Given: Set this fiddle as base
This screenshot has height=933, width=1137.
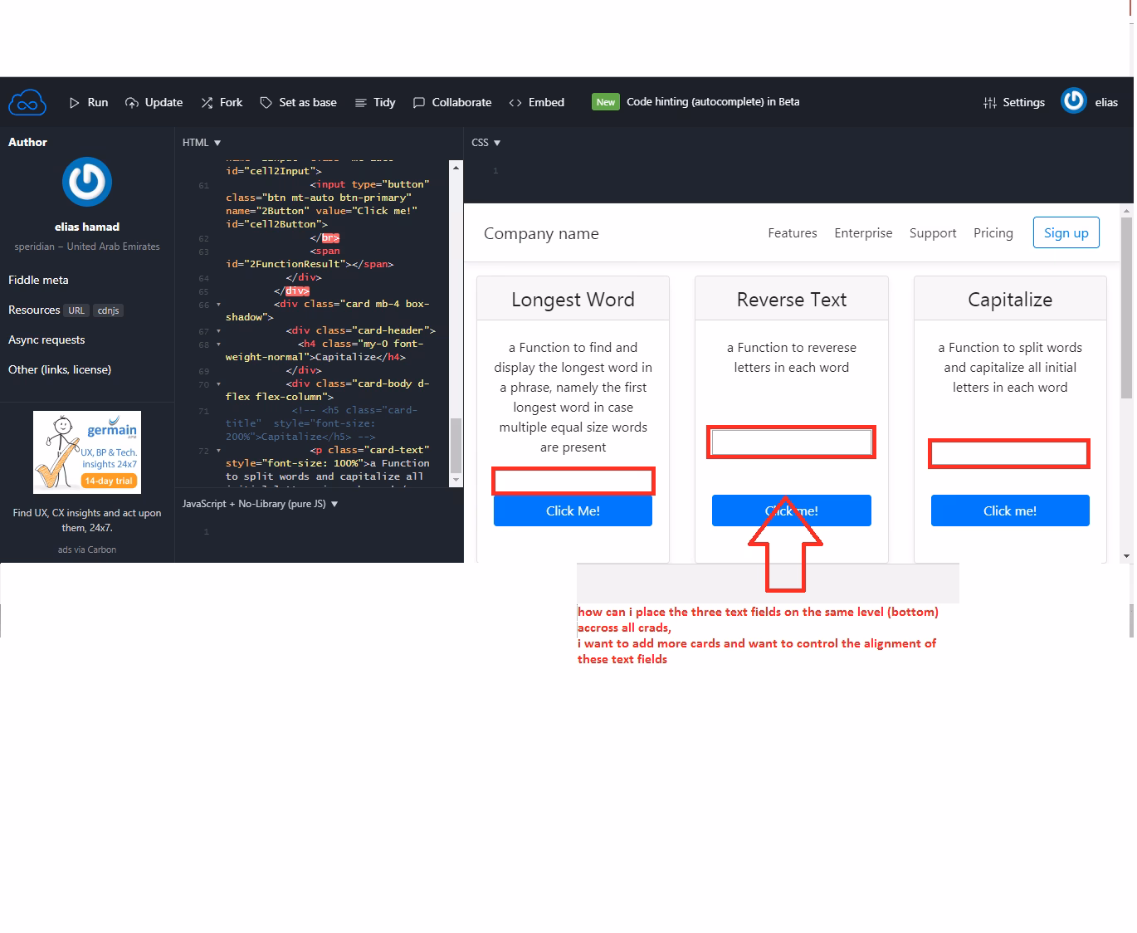Looking at the screenshot, I should pos(298,102).
